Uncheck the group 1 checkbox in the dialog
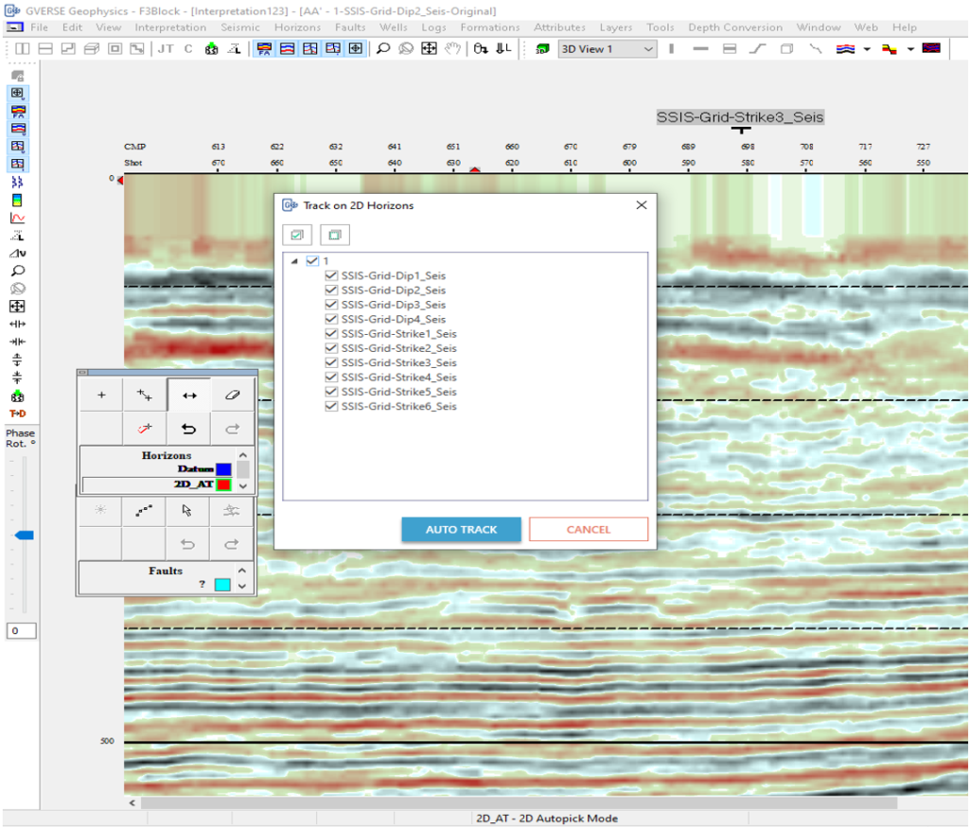The width and height of the screenshot is (969, 827). pos(312,261)
